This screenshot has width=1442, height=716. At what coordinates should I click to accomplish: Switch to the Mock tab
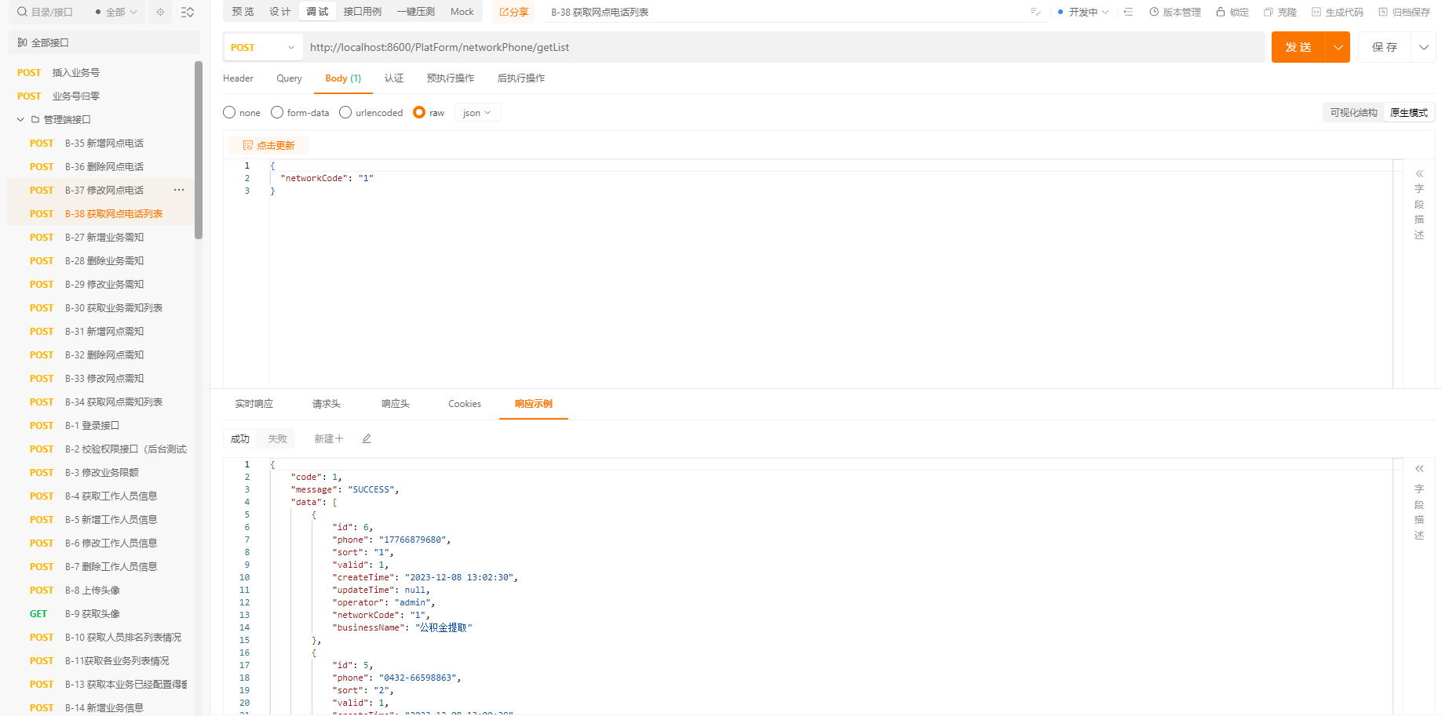pos(462,11)
